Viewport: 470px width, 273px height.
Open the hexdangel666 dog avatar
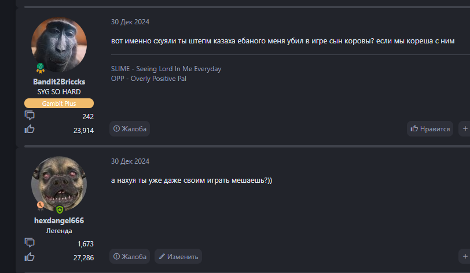pos(58,183)
